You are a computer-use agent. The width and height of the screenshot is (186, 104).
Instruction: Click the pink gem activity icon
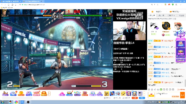[62, 94]
